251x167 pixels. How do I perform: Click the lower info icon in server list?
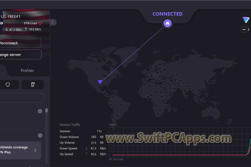40,135
